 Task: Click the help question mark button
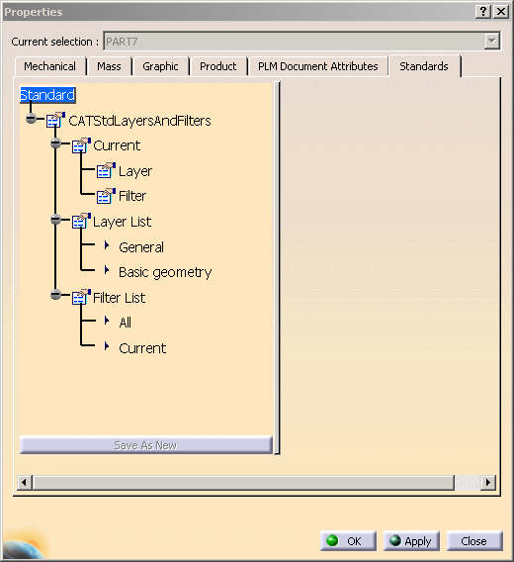tap(482, 12)
